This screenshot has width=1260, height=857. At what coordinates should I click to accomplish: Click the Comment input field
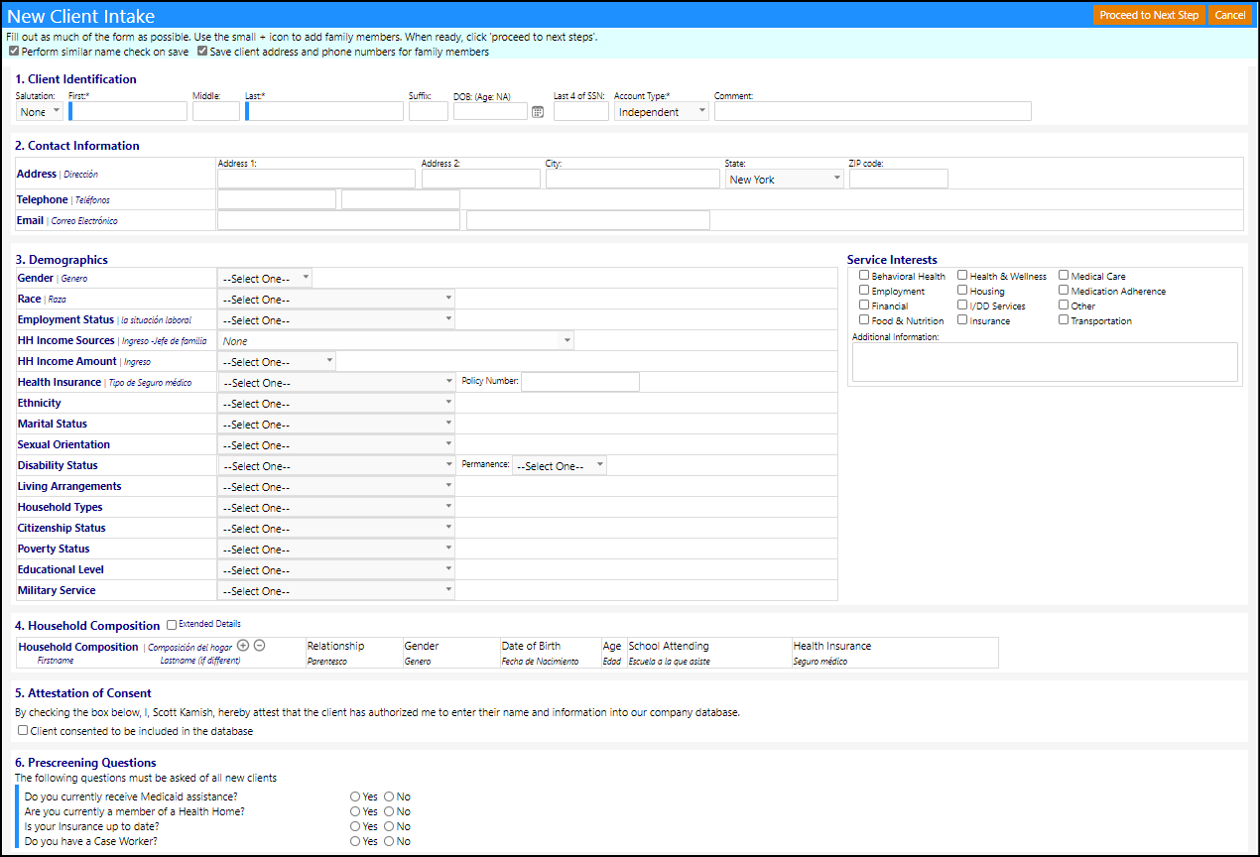(x=873, y=111)
